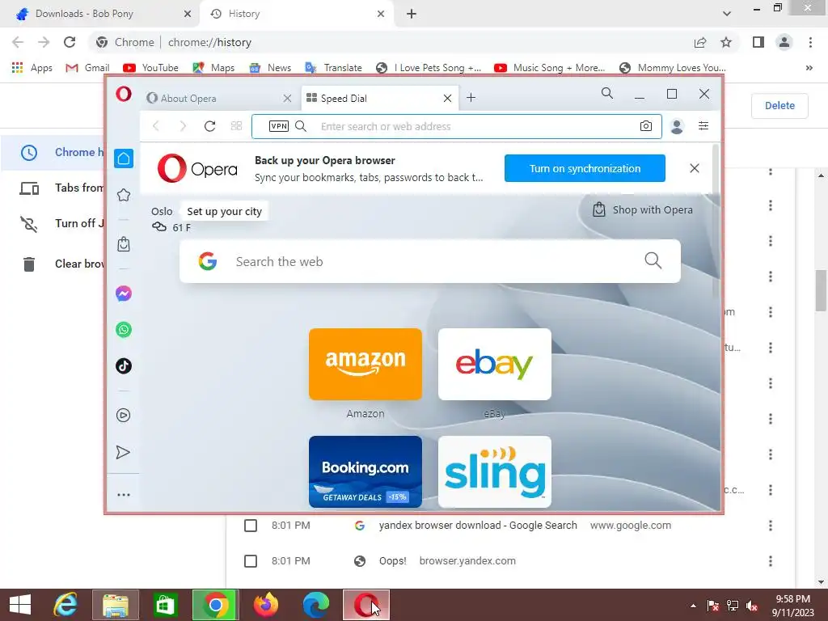Open new Chrome tab
This screenshot has width=828, height=621.
[x=412, y=14]
